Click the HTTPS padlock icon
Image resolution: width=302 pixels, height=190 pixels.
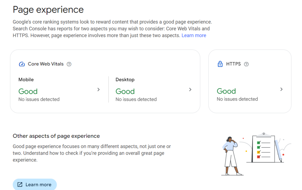pyautogui.click(x=220, y=64)
